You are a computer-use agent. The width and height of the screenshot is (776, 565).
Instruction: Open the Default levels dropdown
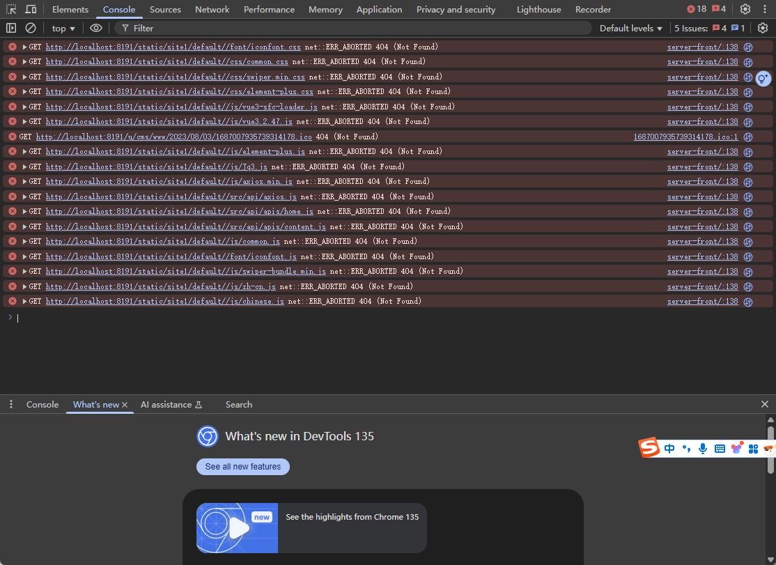(x=630, y=28)
